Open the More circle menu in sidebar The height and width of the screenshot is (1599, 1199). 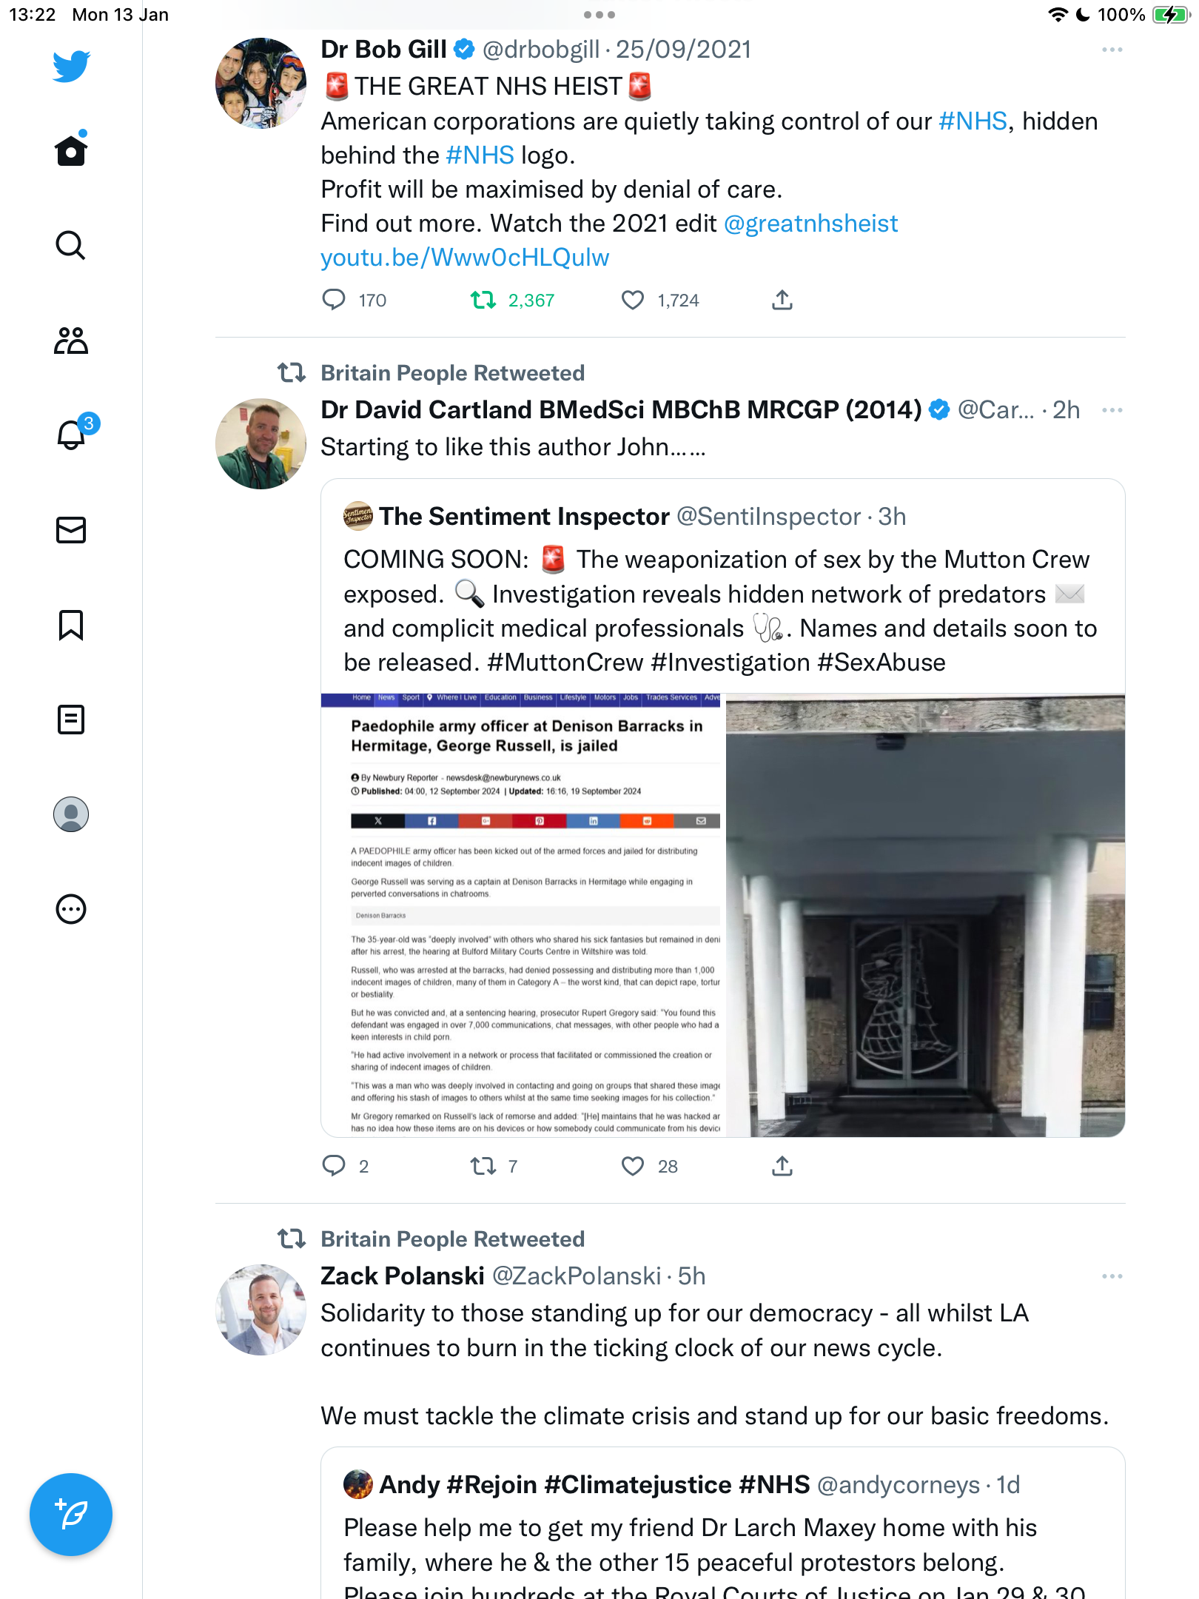tap(71, 909)
